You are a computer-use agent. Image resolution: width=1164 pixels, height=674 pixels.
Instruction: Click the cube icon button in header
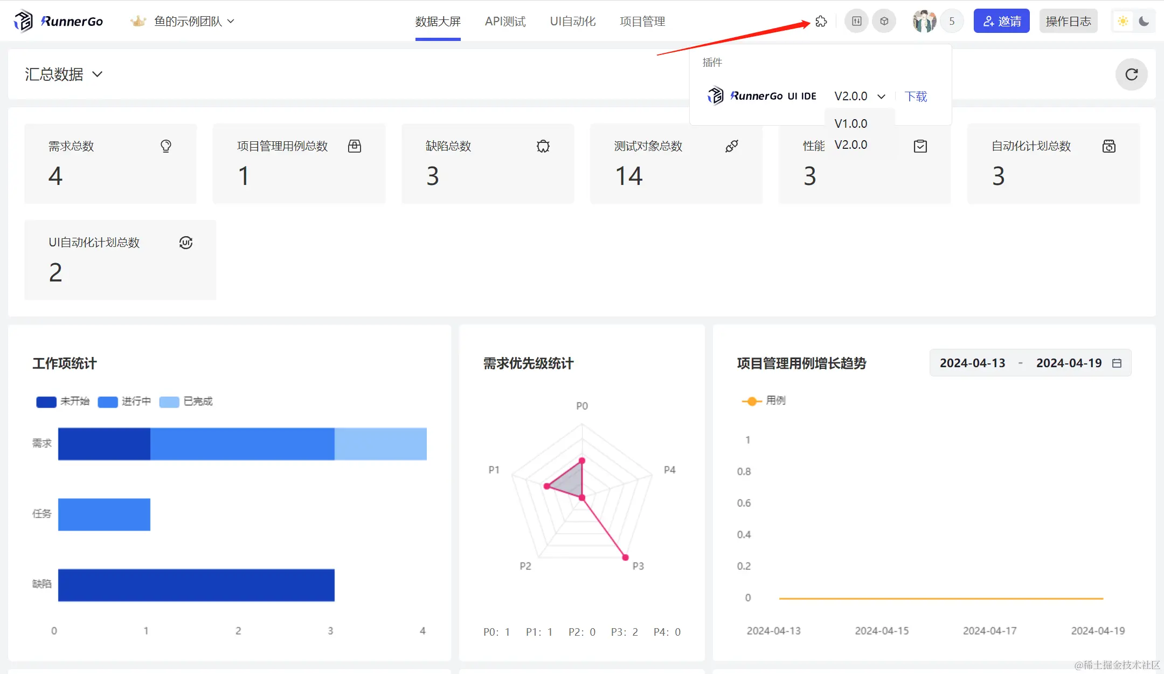coord(884,22)
